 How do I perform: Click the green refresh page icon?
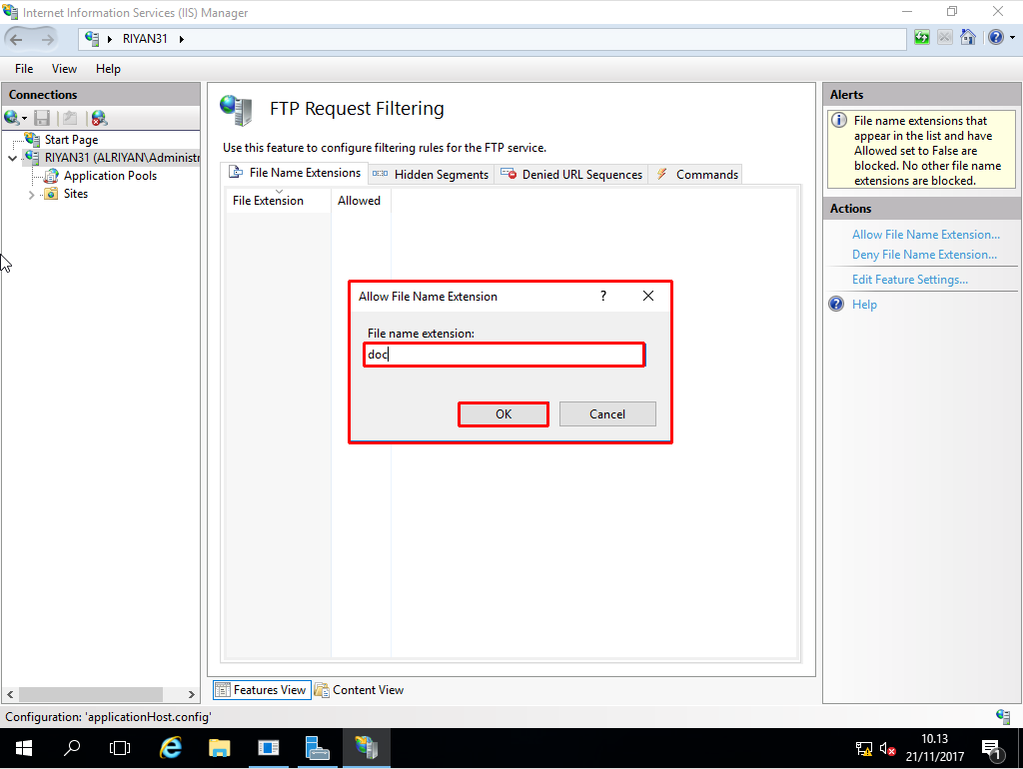pos(922,37)
